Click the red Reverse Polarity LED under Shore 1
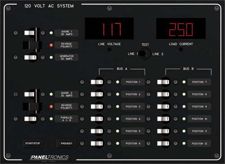This screenshot has height=164, width=225. [x=51, y=45]
